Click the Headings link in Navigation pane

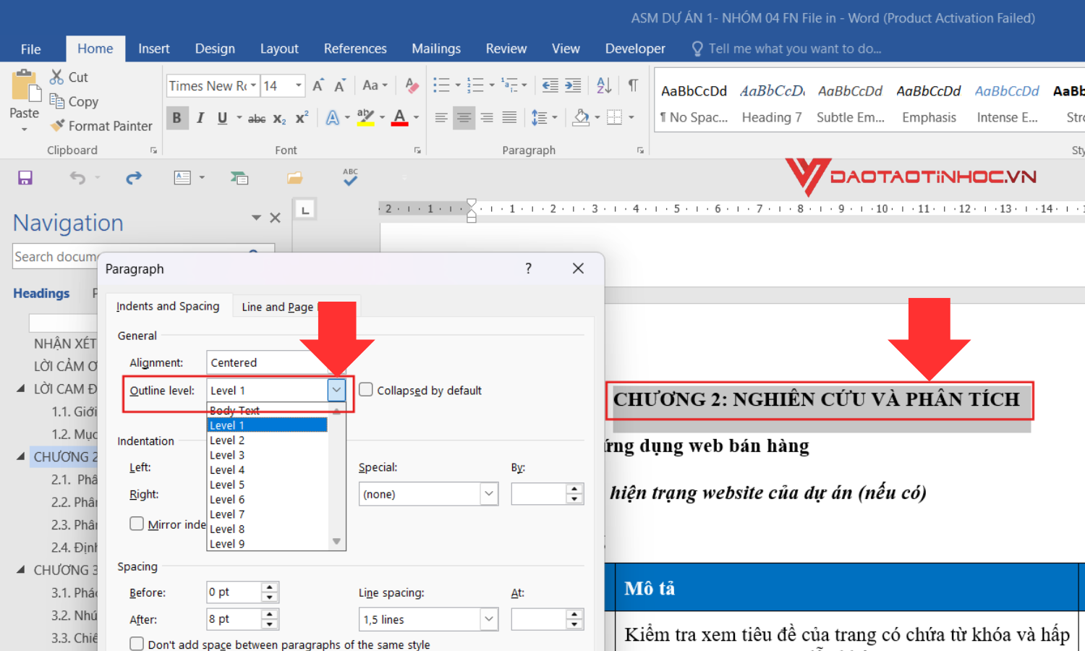point(41,293)
